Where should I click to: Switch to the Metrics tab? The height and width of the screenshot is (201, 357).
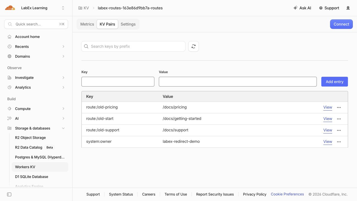(87, 24)
